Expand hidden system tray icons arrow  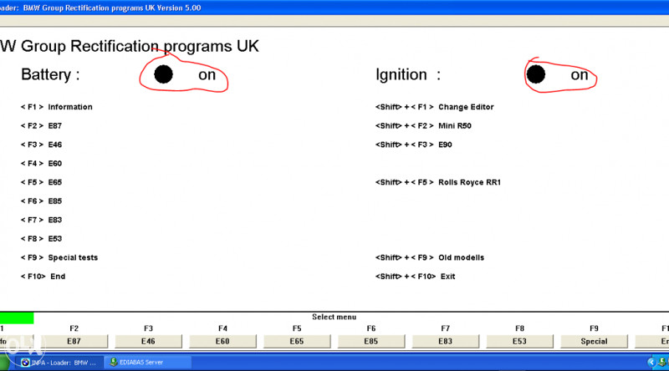(x=651, y=363)
